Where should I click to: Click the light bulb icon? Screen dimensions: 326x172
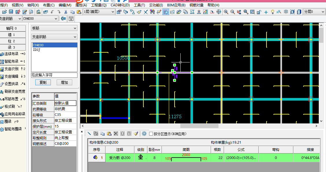point(273,12)
